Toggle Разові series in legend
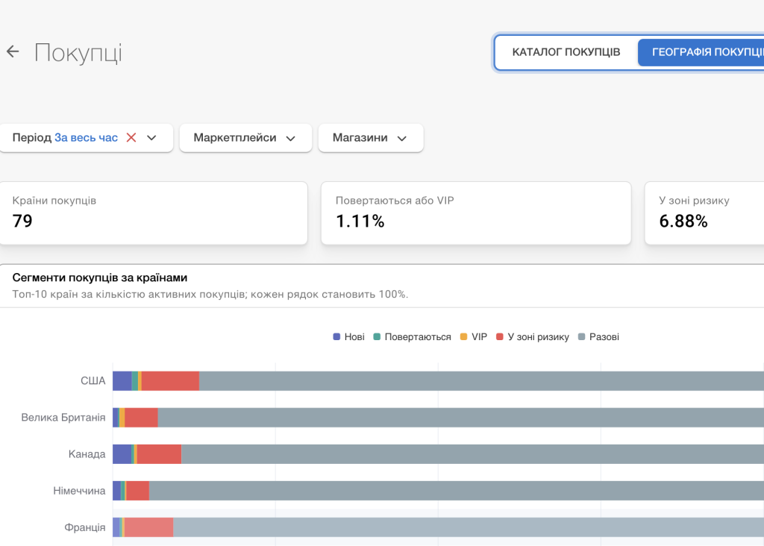 [598, 337]
